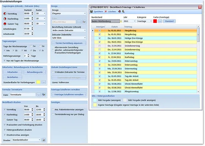Open the Bundesland dropdown with Baden-Württemberg
This screenshot has height=146, width=205.
[121, 21]
